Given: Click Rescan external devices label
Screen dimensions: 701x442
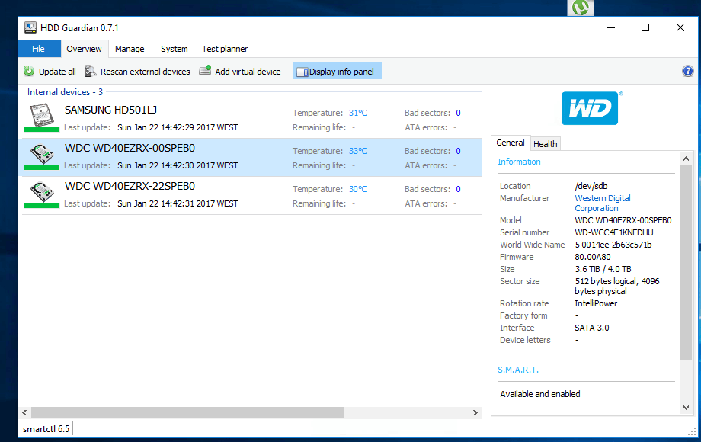Looking at the screenshot, I should (x=146, y=72).
